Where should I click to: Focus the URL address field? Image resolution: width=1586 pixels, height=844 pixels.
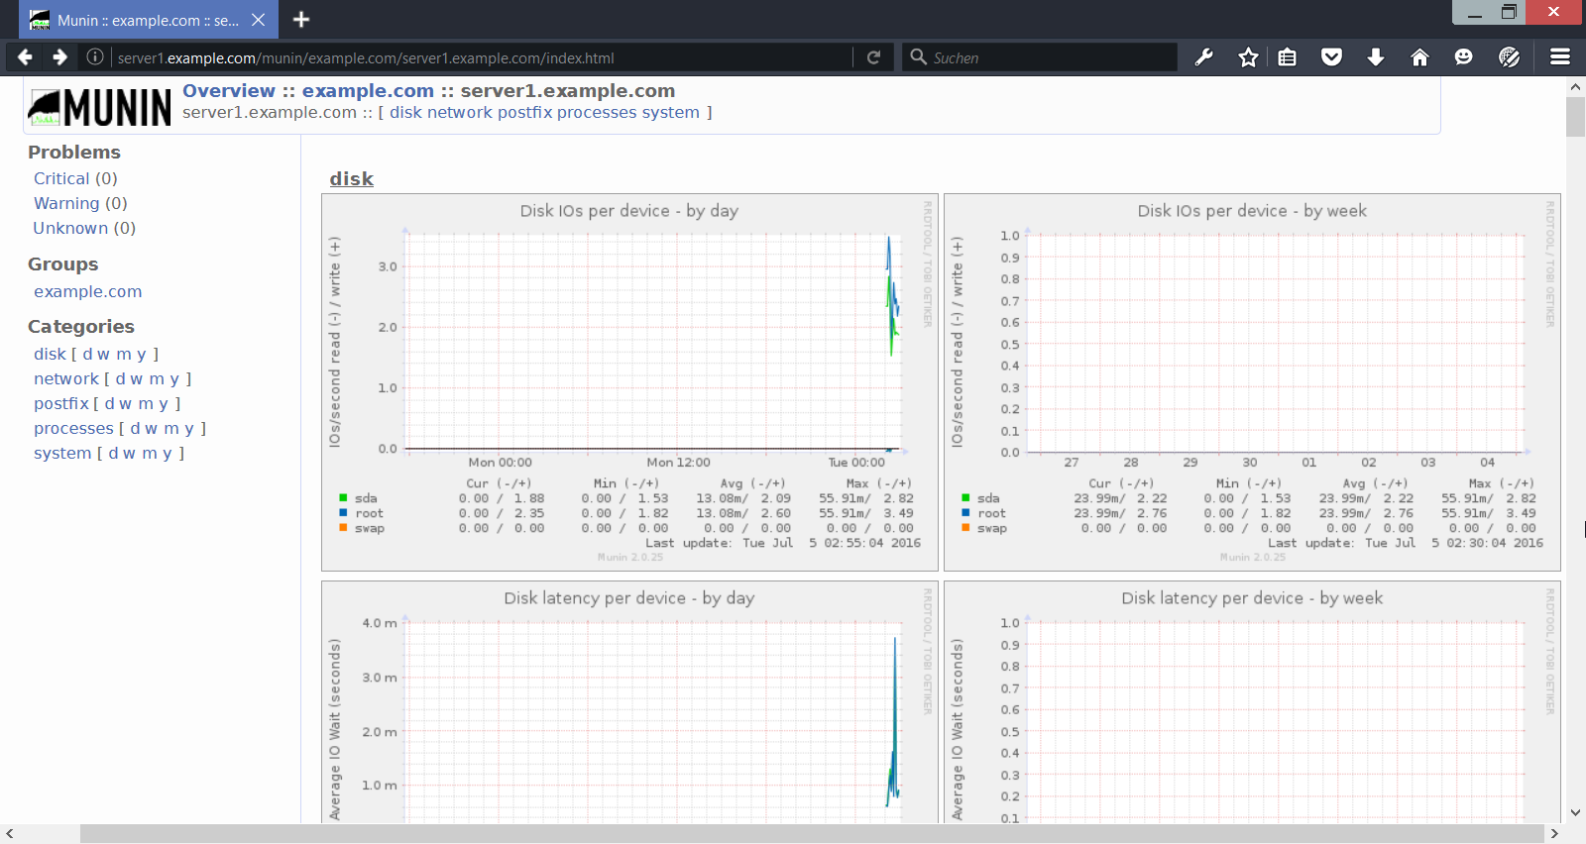pos(481,57)
